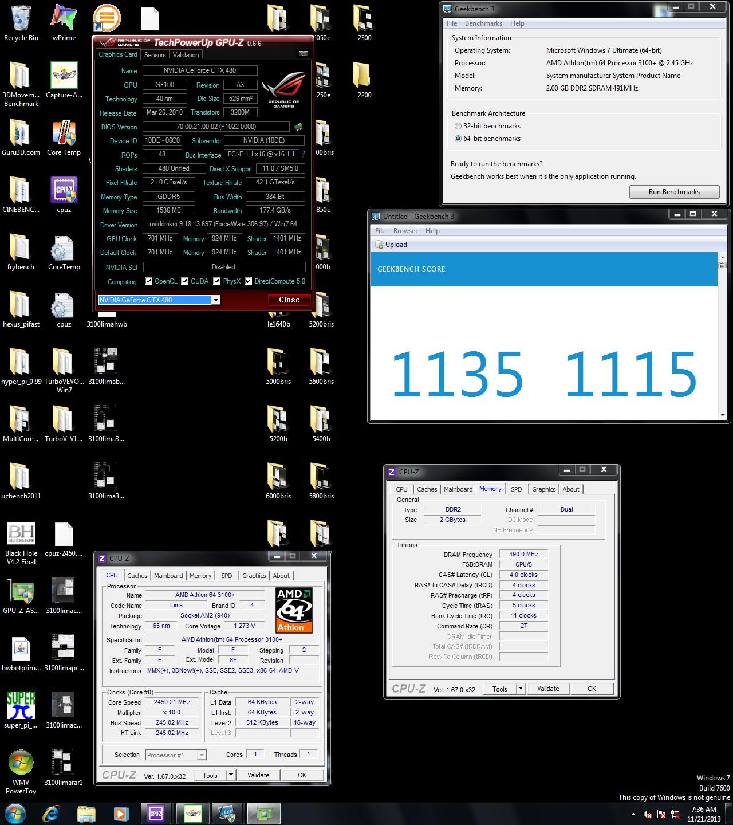Click the Core Speed value 2450.21 MHz
Viewport: 733px width, 825px height.
(x=172, y=702)
